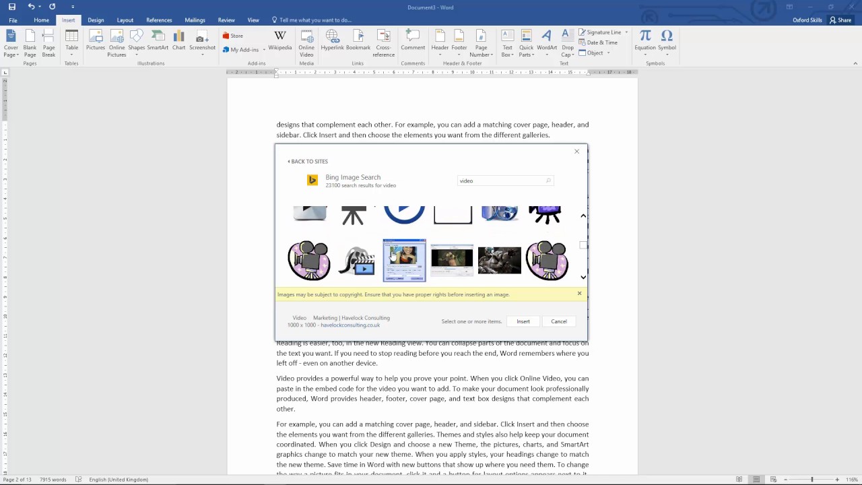This screenshot has width=862, height=485.
Task: Open Signature Line dropdown arrow
Action: click(x=626, y=32)
